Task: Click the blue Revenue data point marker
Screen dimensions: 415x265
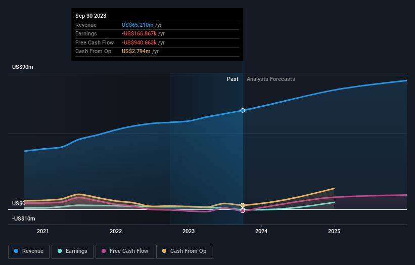Action: point(243,110)
